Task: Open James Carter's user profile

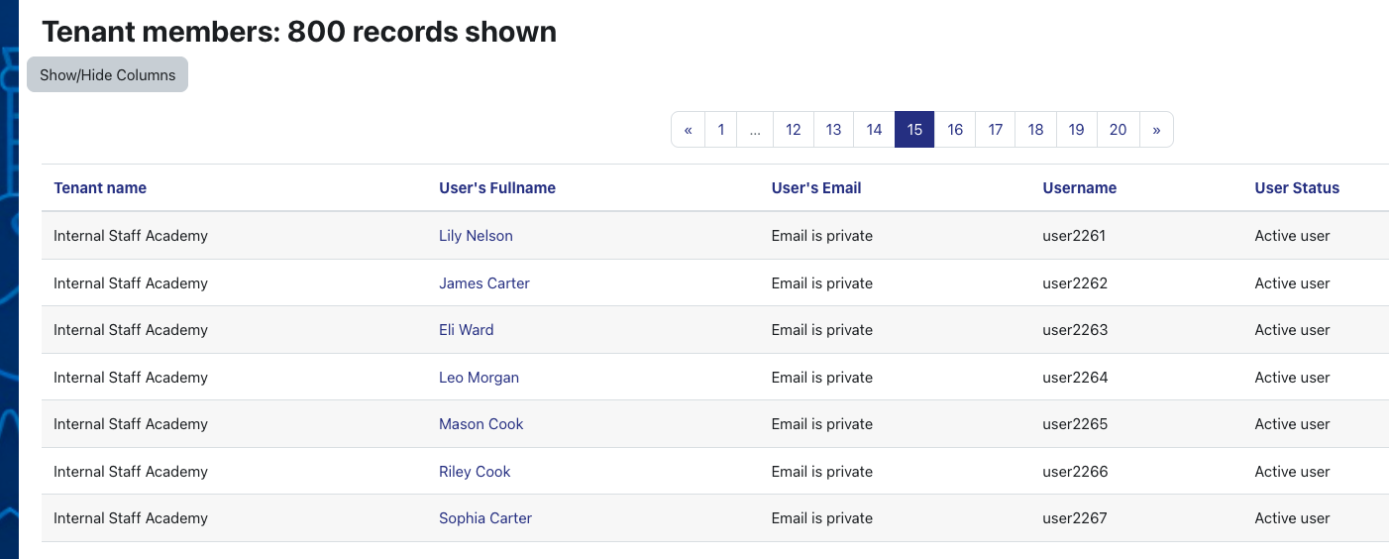Action: tap(484, 283)
